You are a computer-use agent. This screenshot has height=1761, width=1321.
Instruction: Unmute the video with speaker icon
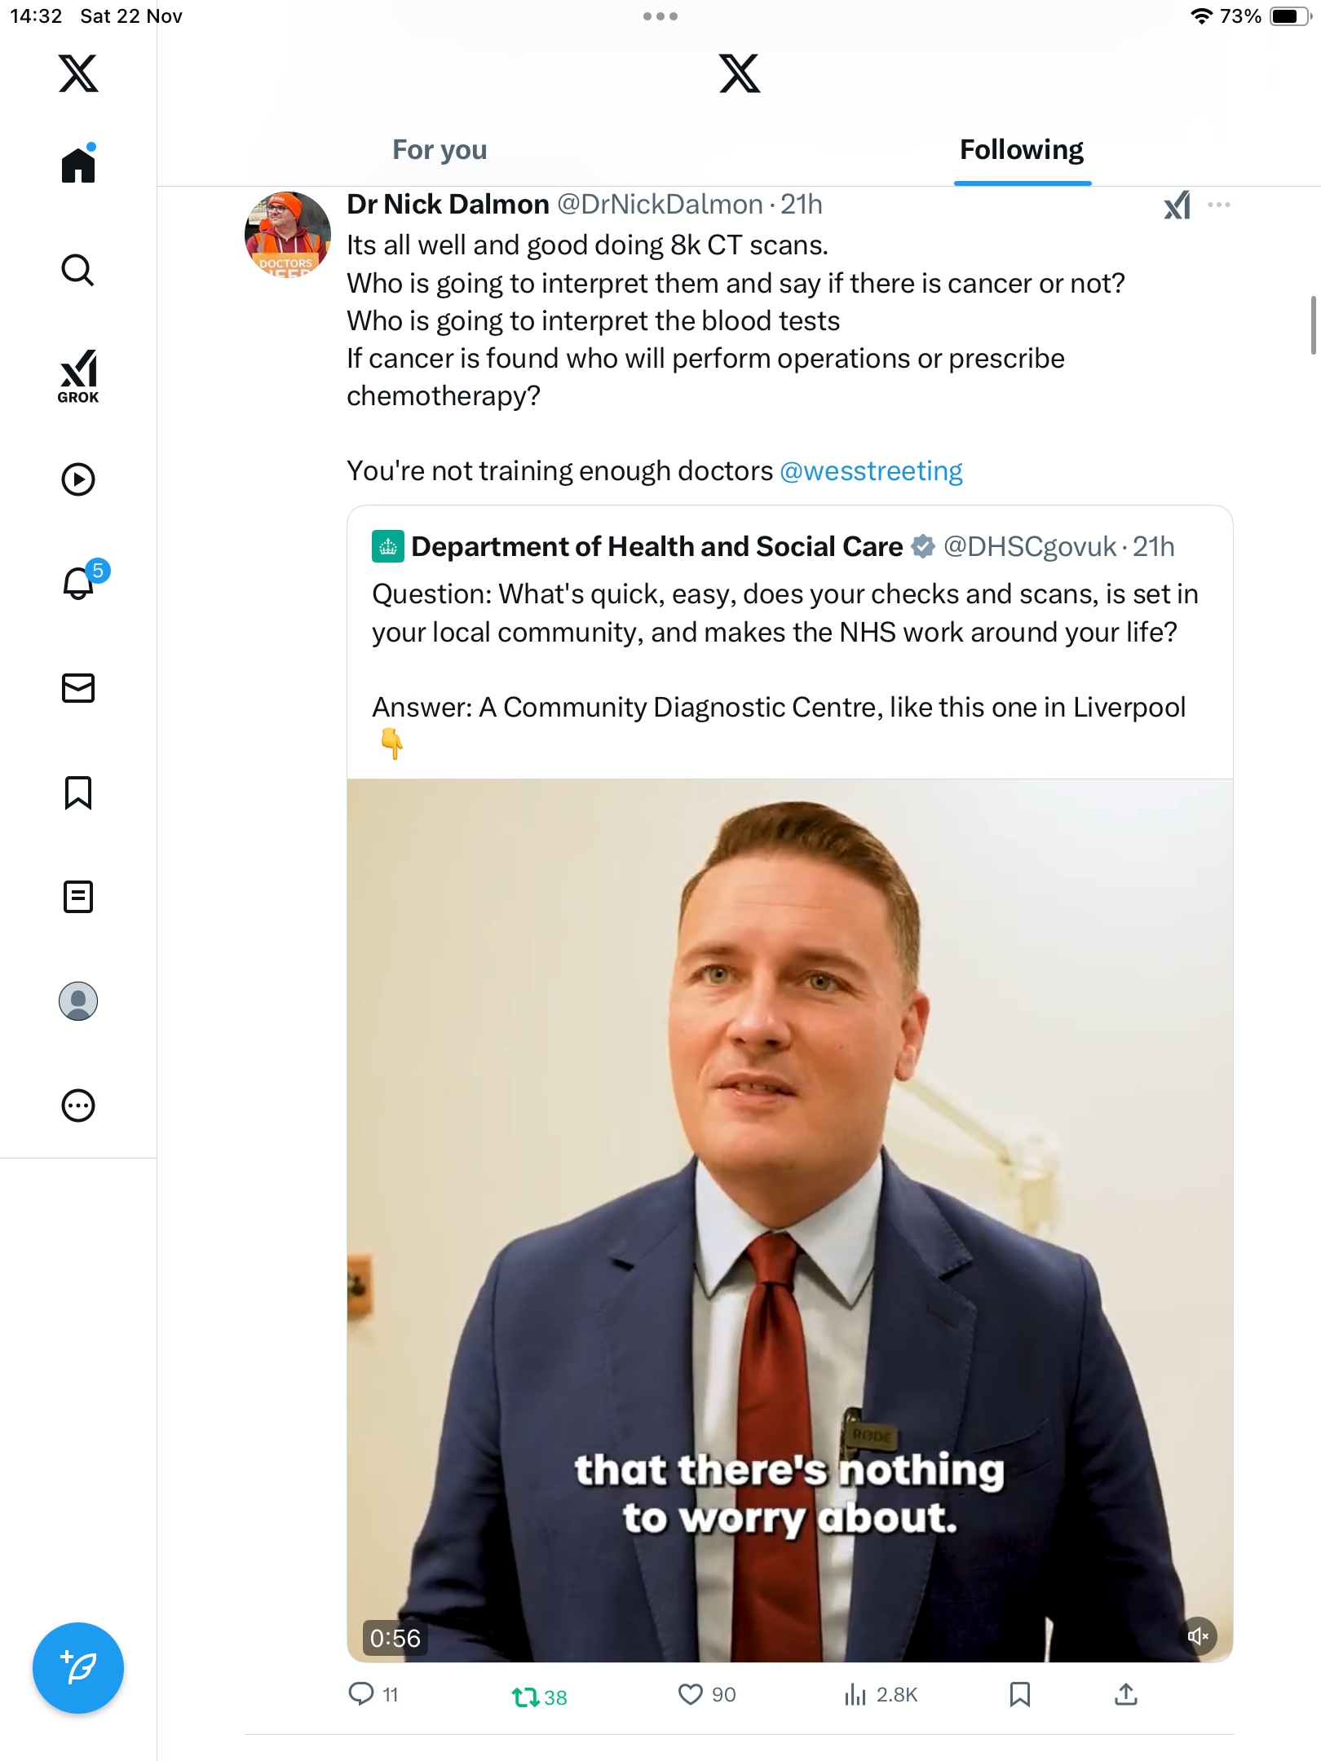[x=1197, y=1635]
